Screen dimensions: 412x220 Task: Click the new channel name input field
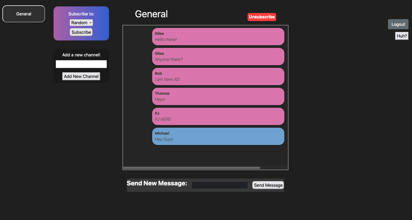point(81,64)
